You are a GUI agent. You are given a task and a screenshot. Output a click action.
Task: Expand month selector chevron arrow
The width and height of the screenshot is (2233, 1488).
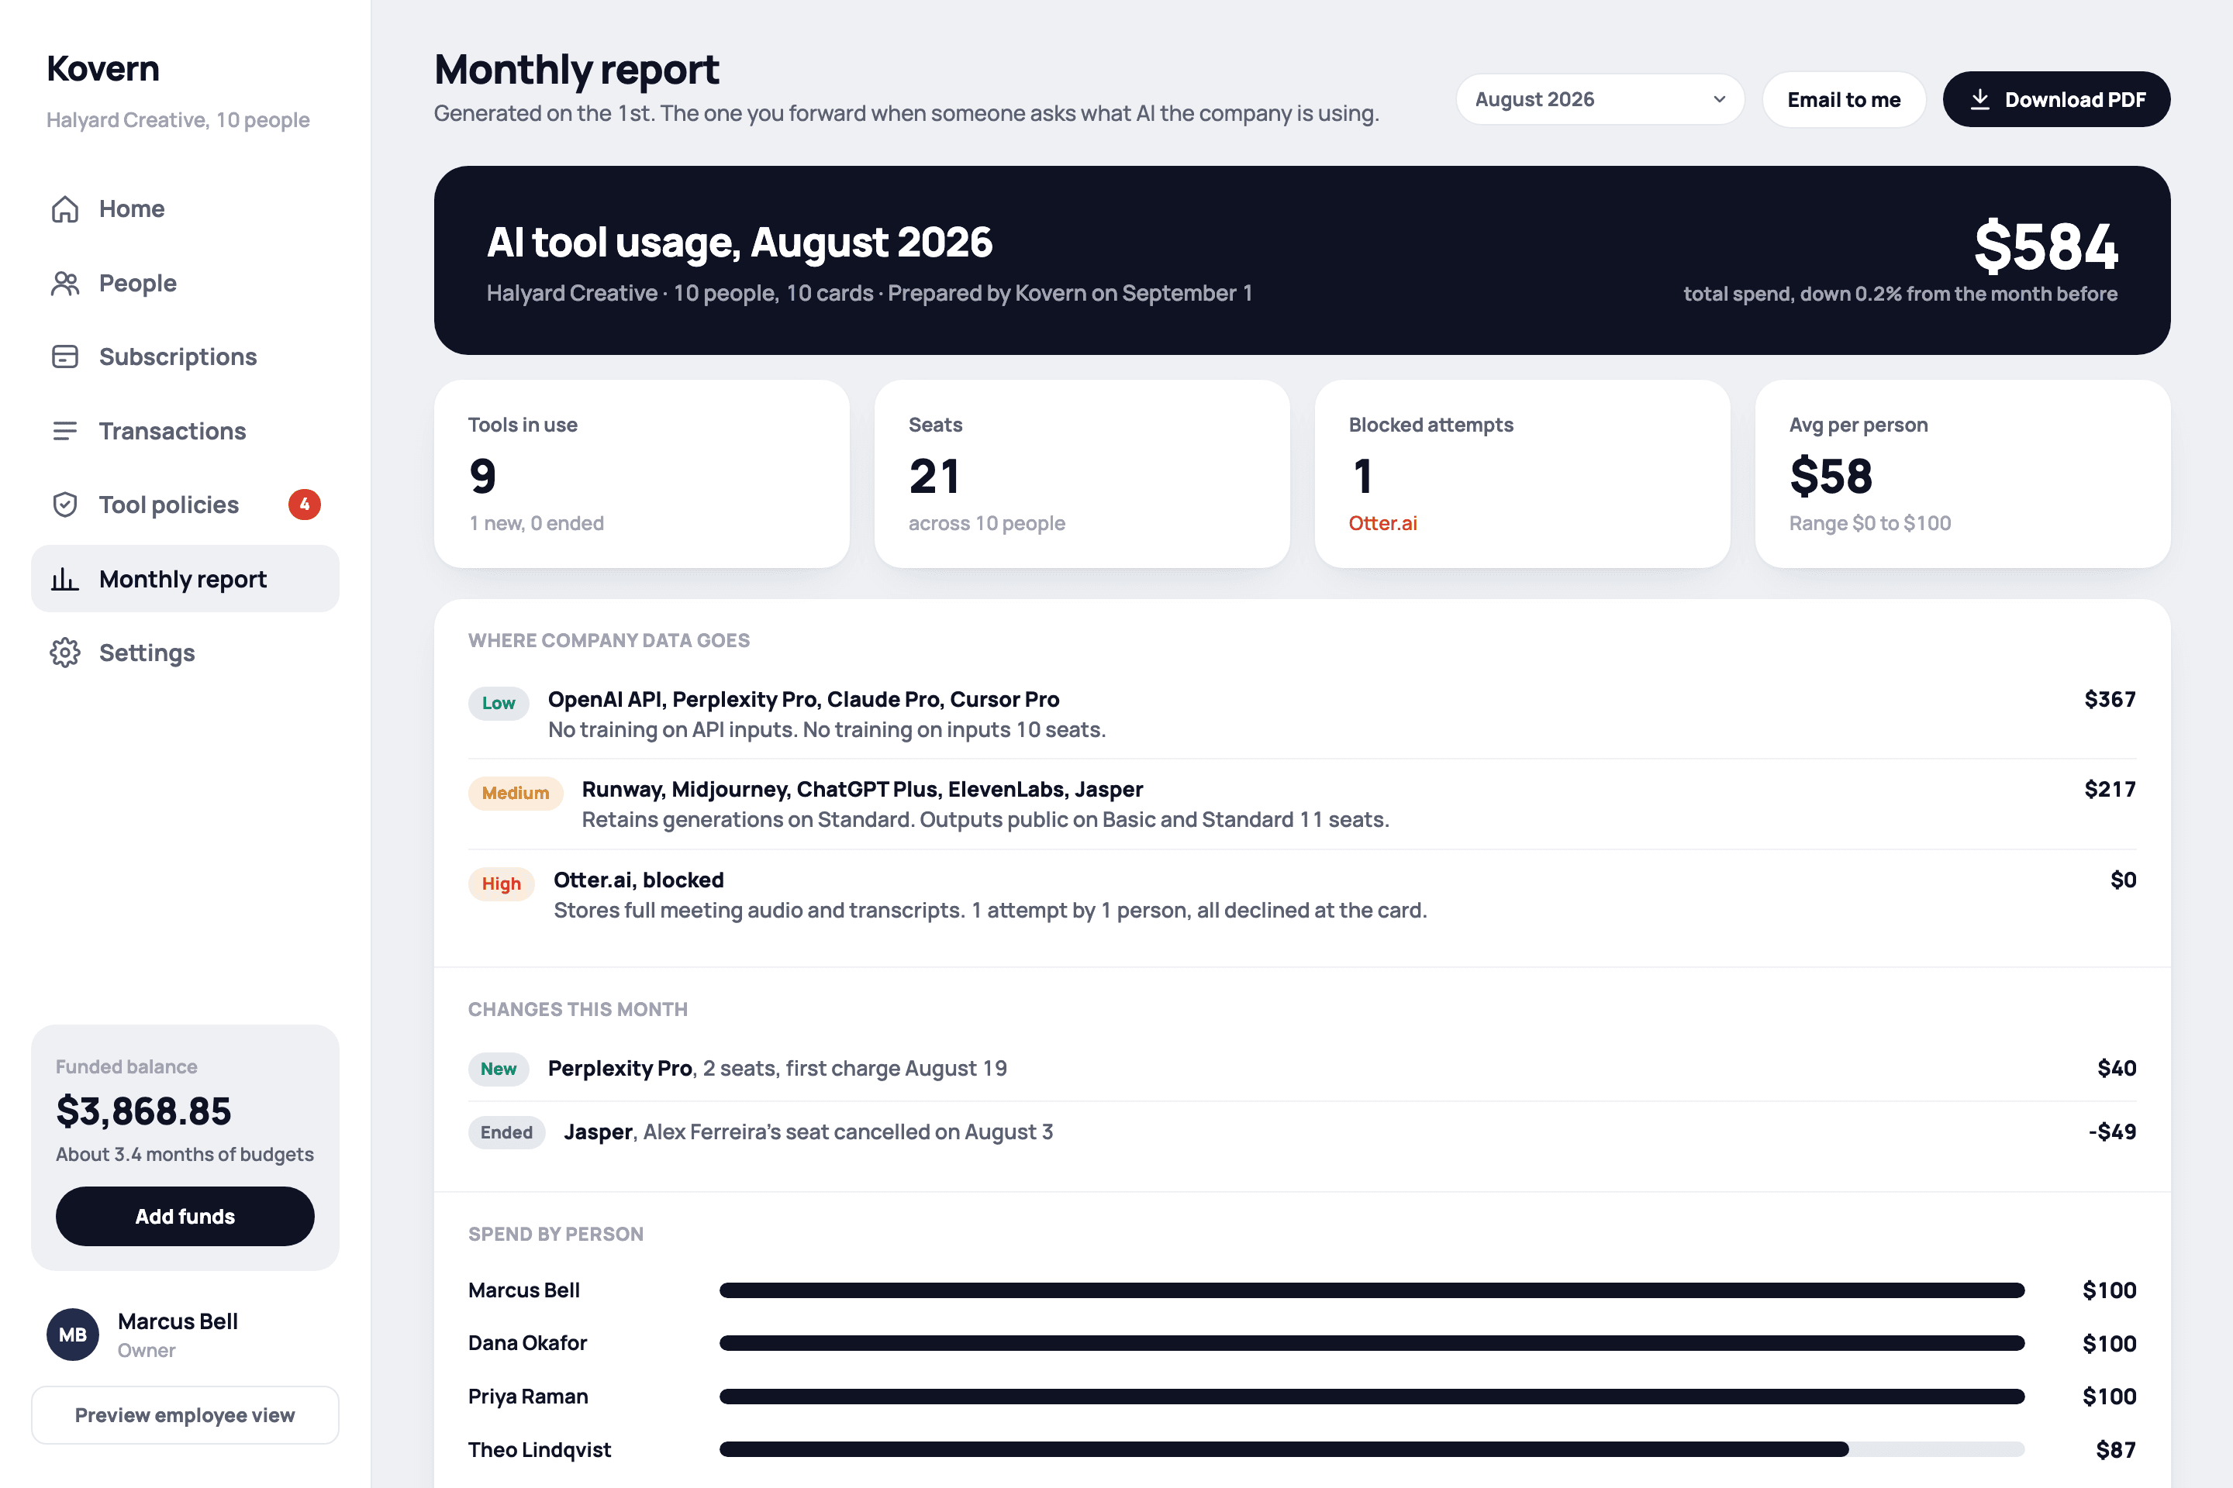click(1720, 100)
